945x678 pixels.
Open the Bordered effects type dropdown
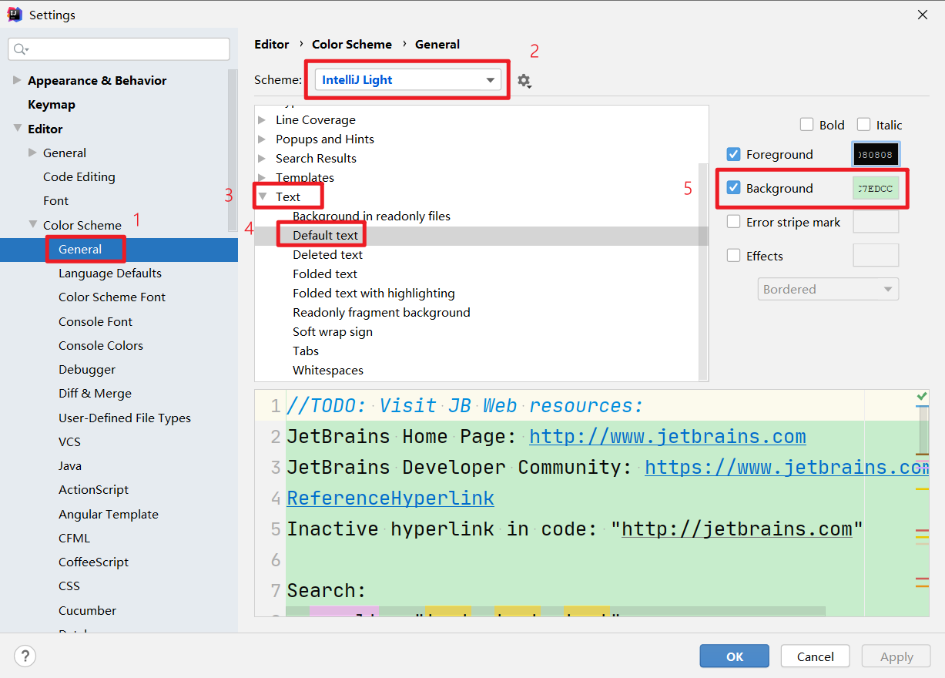click(x=828, y=290)
